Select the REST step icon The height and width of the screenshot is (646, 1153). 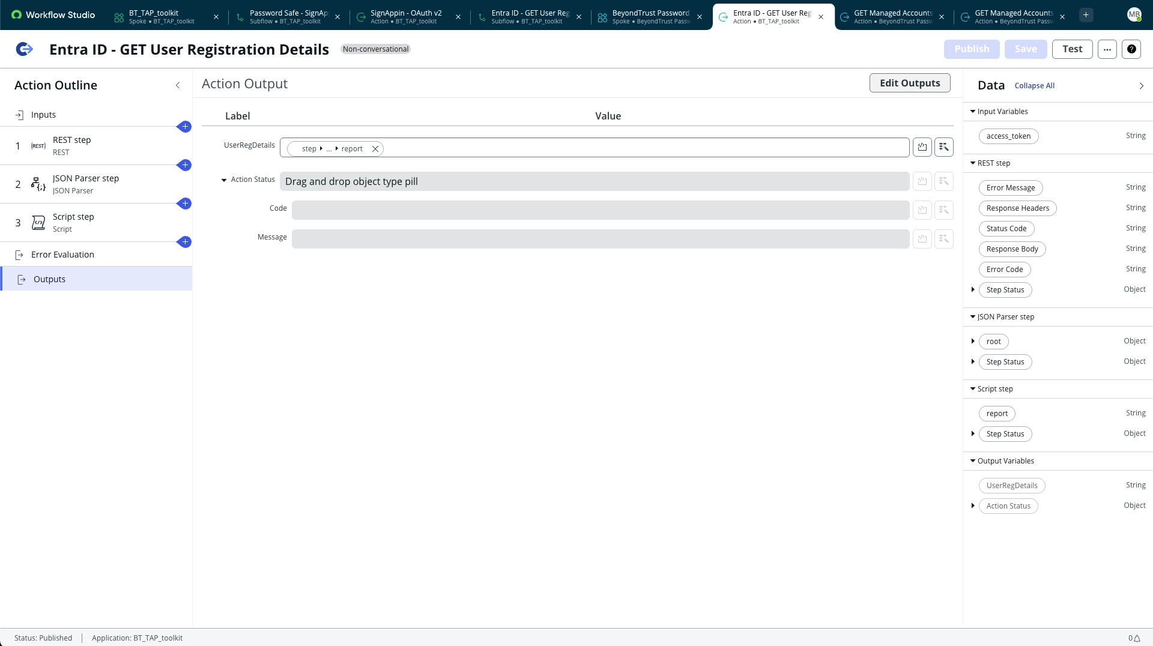38,146
